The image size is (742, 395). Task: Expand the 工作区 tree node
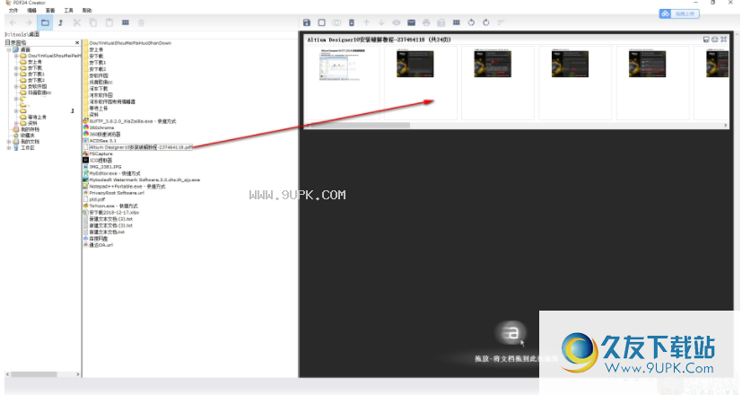9,147
